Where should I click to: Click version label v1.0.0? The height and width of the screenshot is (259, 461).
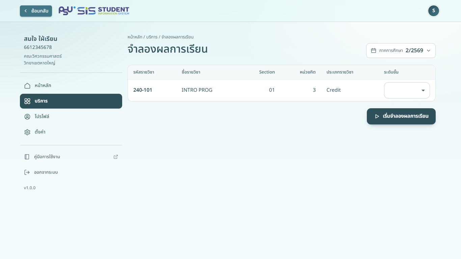[30, 188]
